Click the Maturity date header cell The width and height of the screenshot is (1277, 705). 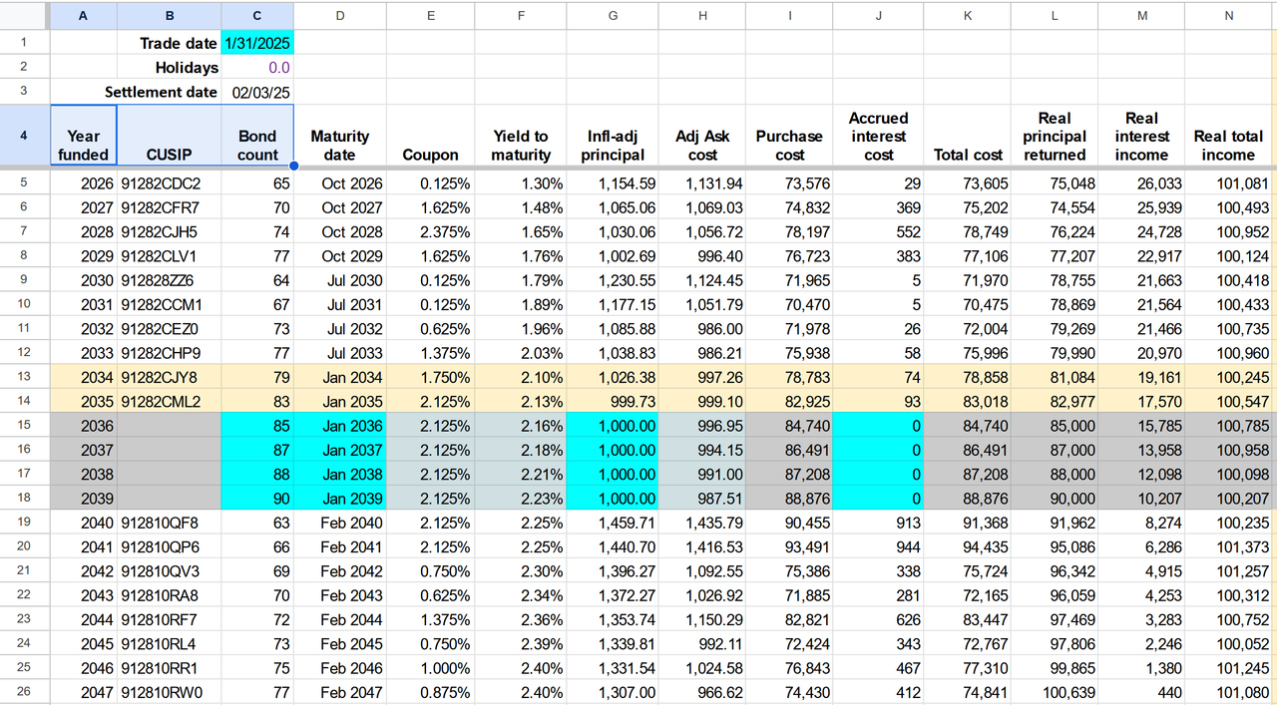(340, 136)
